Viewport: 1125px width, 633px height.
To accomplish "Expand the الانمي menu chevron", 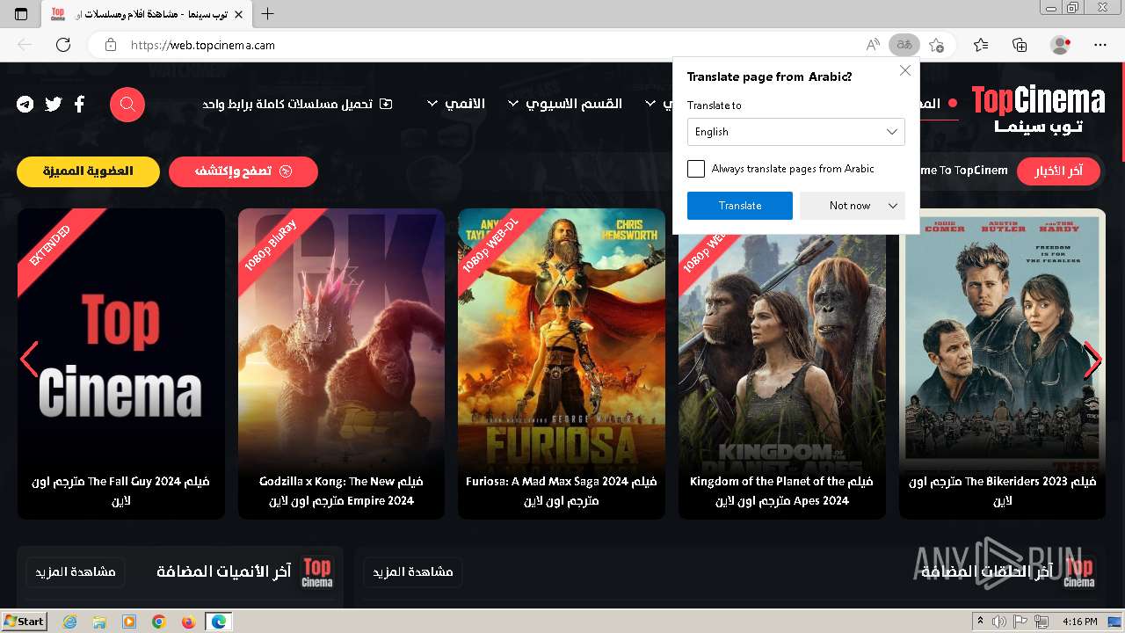I will pos(432,104).
